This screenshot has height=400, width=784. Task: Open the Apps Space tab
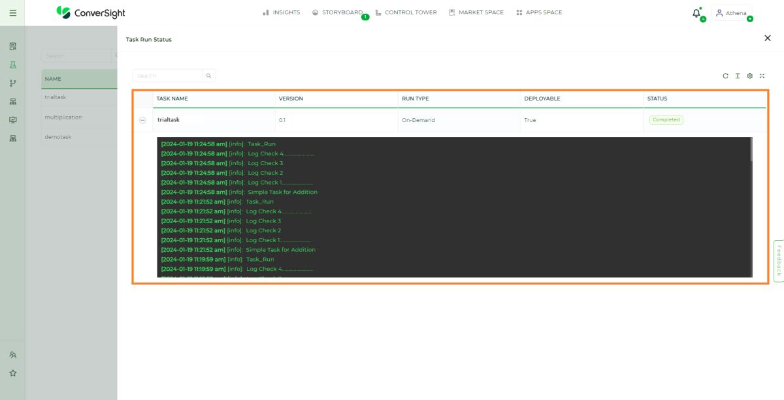pyautogui.click(x=539, y=12)
